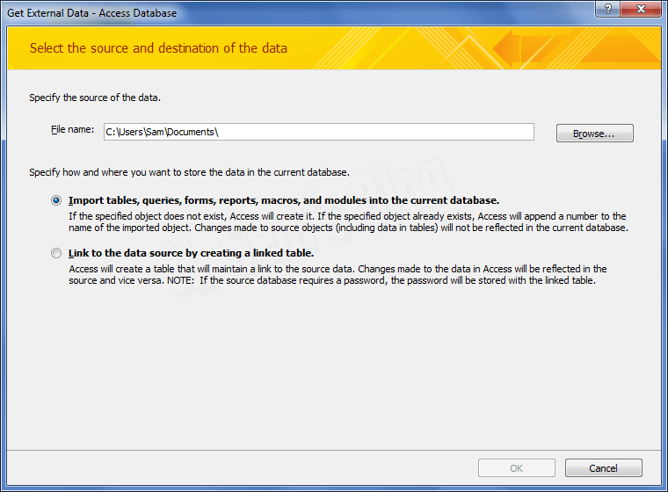Click the 'Select the source and destination' heading
Screen dimensions: 668x492
(x=158, y=48)
